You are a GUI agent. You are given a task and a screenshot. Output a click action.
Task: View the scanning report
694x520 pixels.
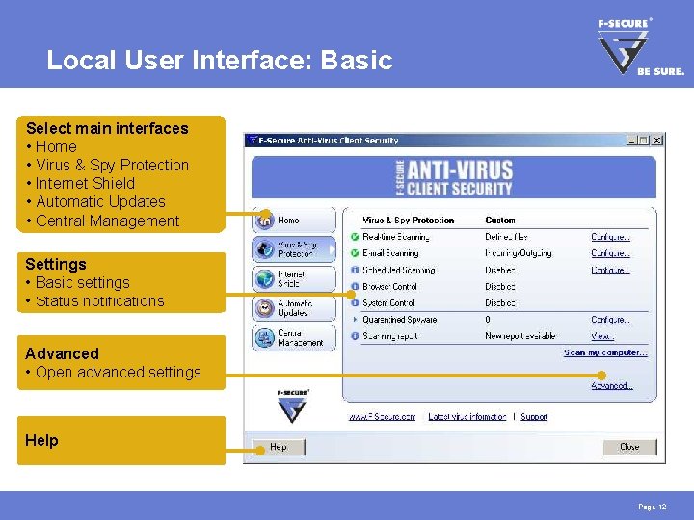click(x=602, y=336)
